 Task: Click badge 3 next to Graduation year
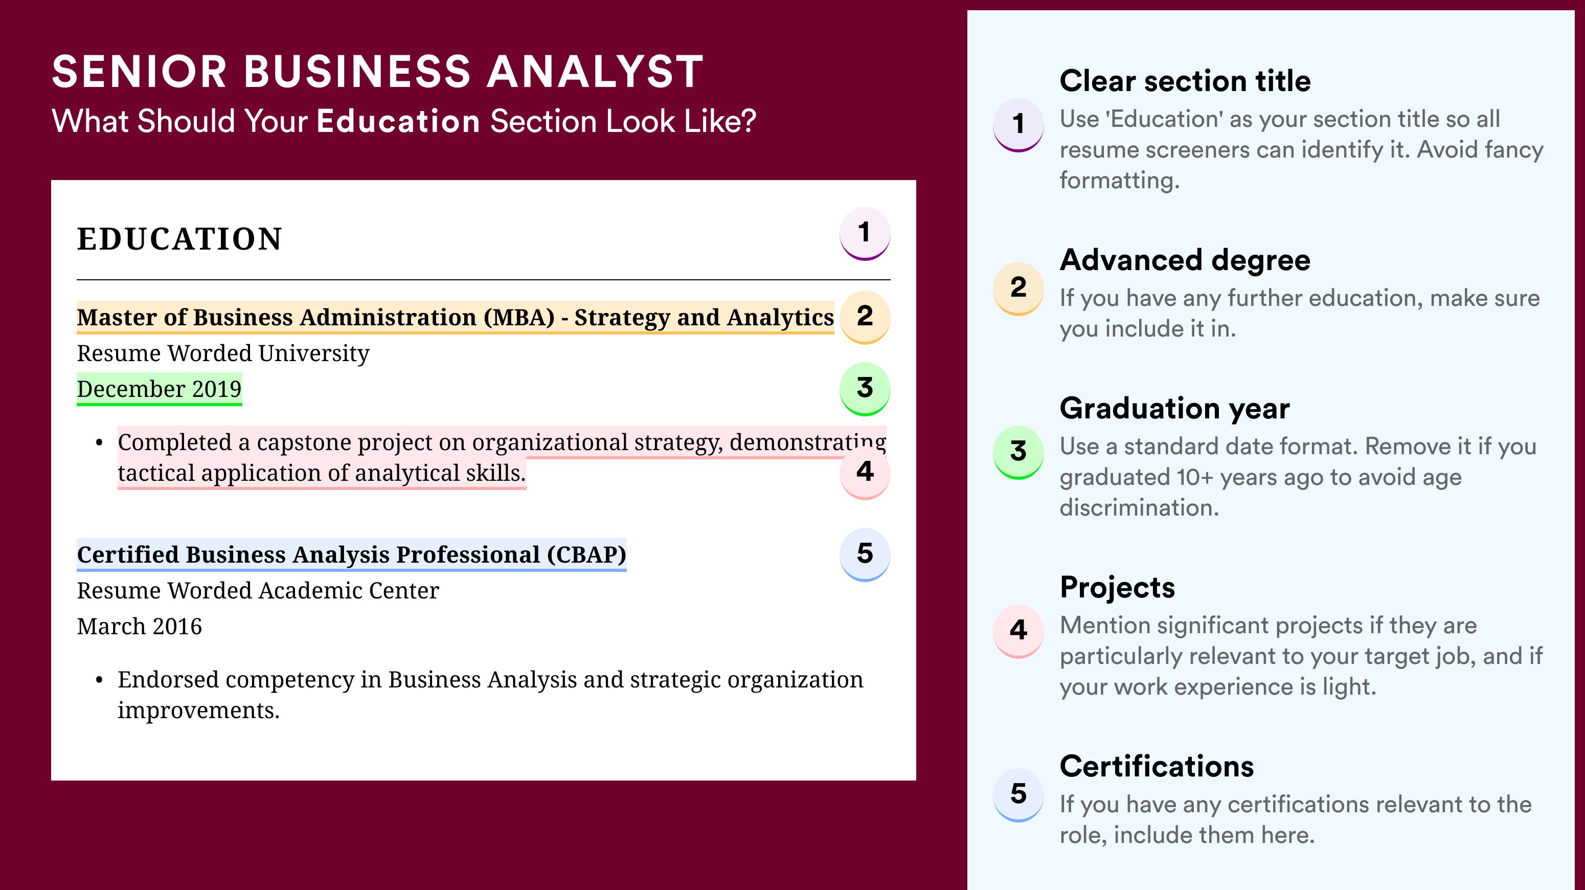(x=1018, y=452)
